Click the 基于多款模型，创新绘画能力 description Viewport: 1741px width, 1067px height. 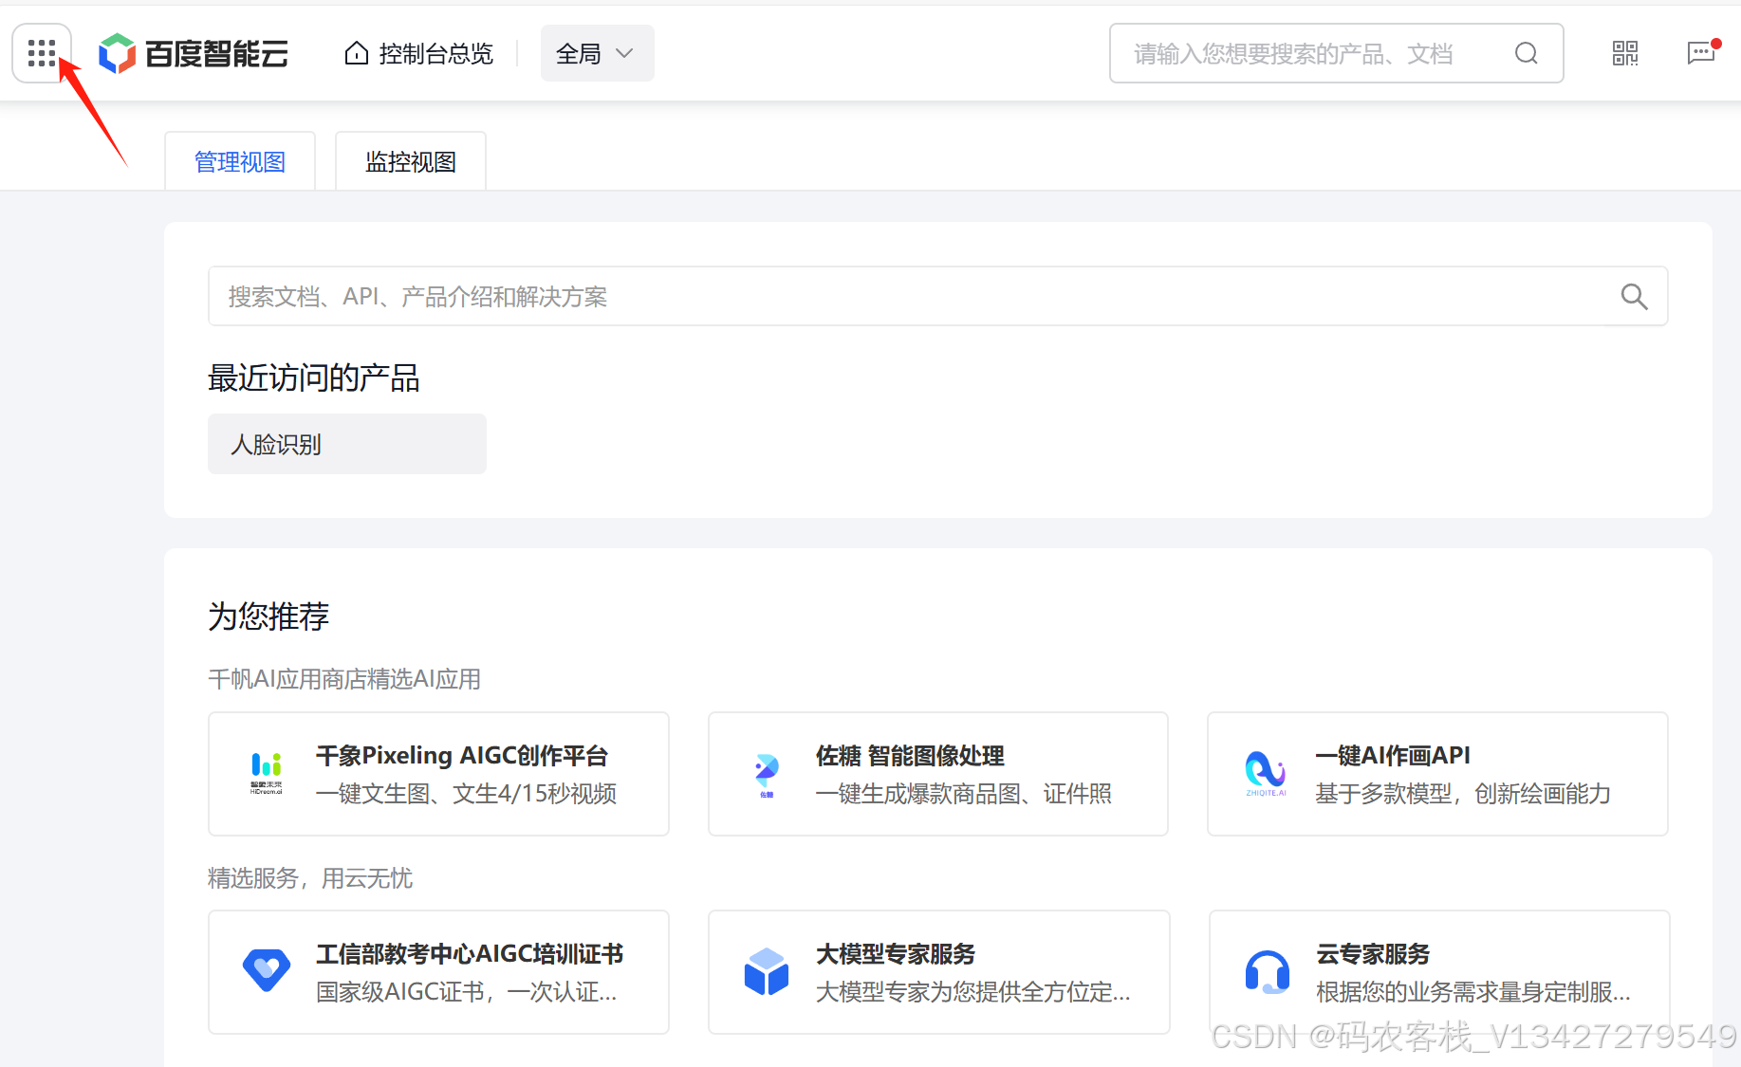pyautogui.click(x=1463, y=793)
